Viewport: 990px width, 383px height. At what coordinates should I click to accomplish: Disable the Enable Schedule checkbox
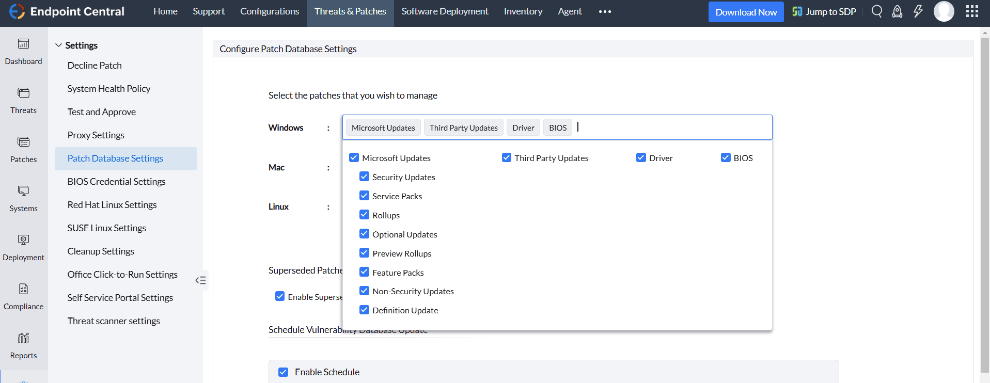pos(283,372)
